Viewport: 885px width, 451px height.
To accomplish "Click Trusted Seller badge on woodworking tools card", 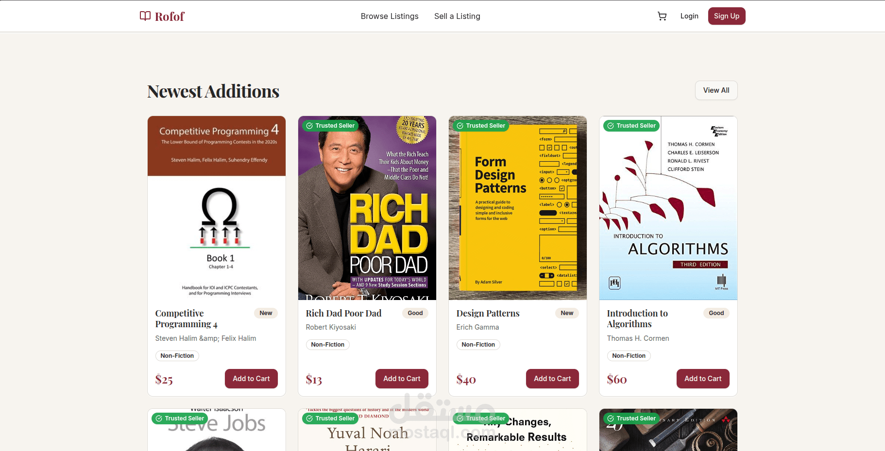I will 631,418.
